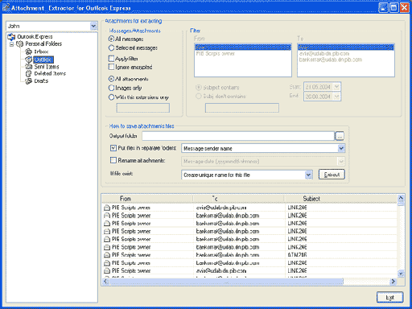Select PIE Scripts owner in From list
Image resolution: width=412 pixels, height=309 pixels.
point(242,54)
